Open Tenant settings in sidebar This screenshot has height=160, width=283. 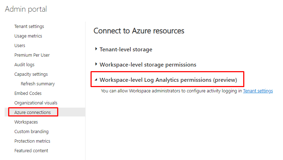pos(29,27)
